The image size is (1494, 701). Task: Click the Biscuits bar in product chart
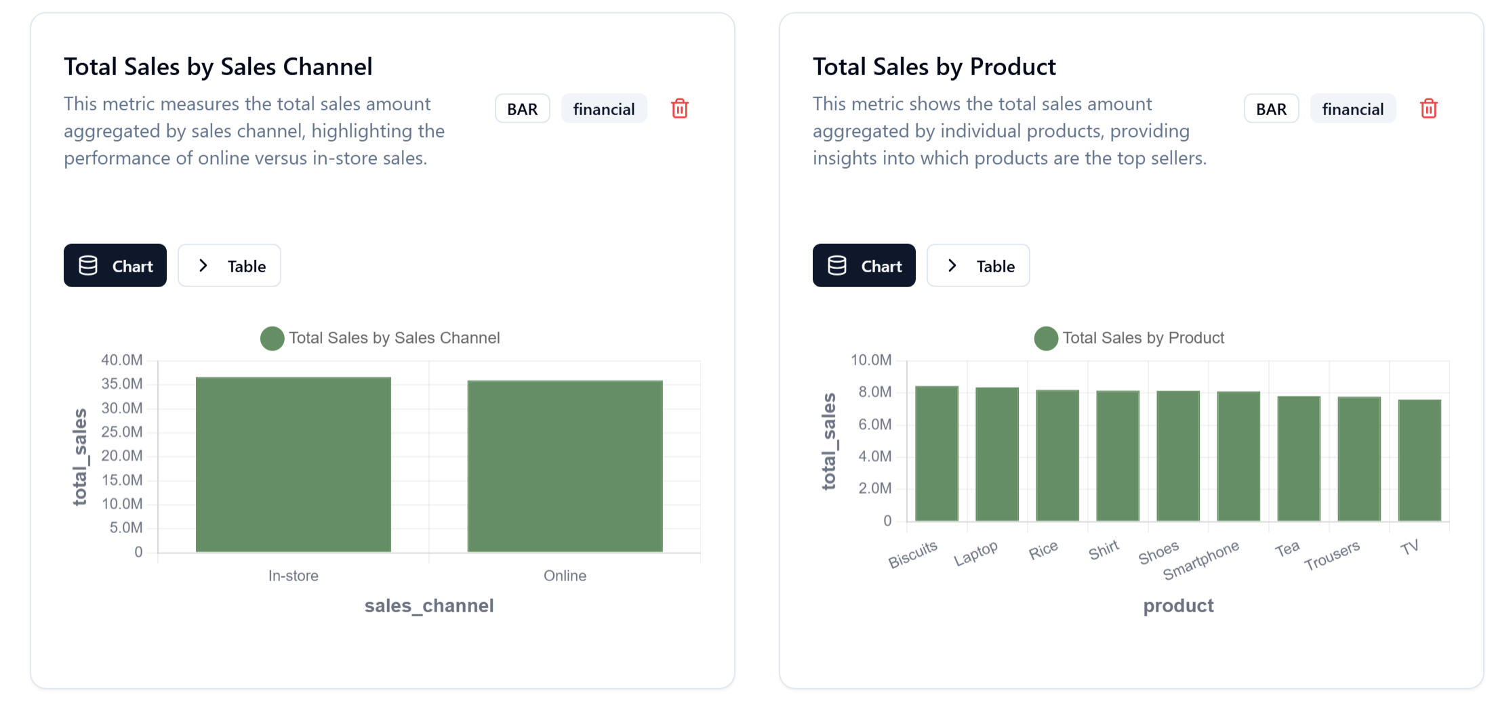pyautogui.click(x=937, y=454)
